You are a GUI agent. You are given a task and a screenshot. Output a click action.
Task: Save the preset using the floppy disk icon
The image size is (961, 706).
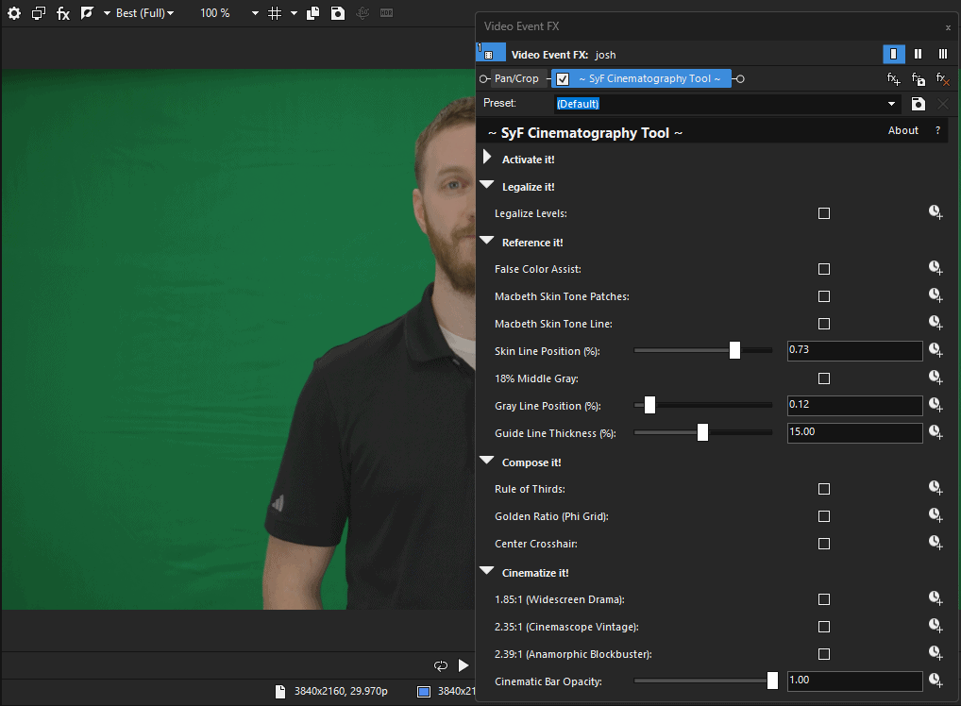917,104
